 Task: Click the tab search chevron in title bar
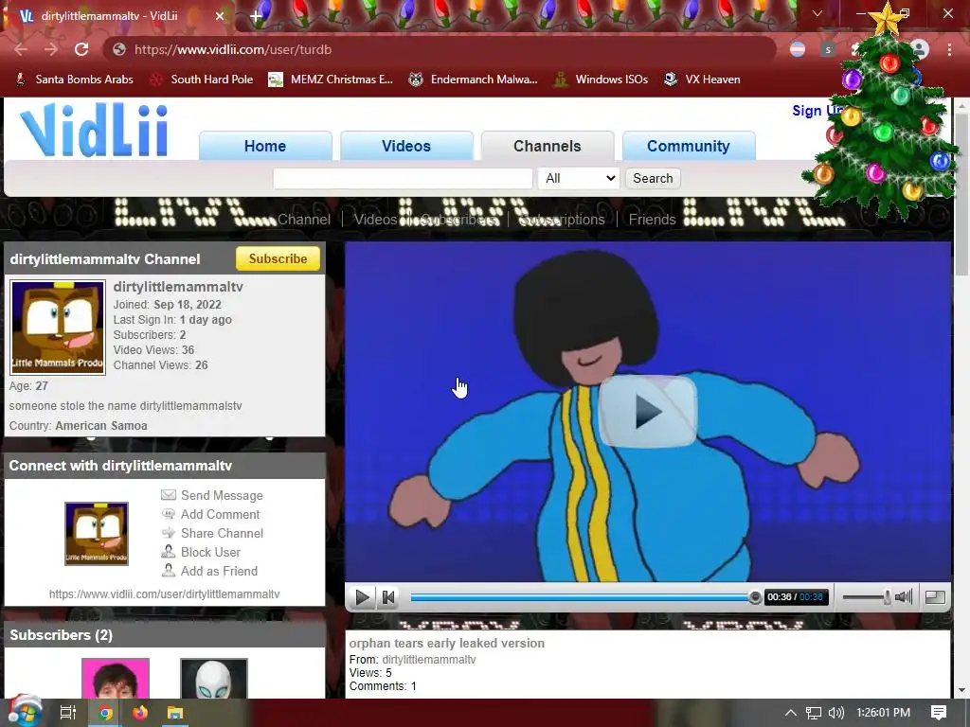[817, 13]
